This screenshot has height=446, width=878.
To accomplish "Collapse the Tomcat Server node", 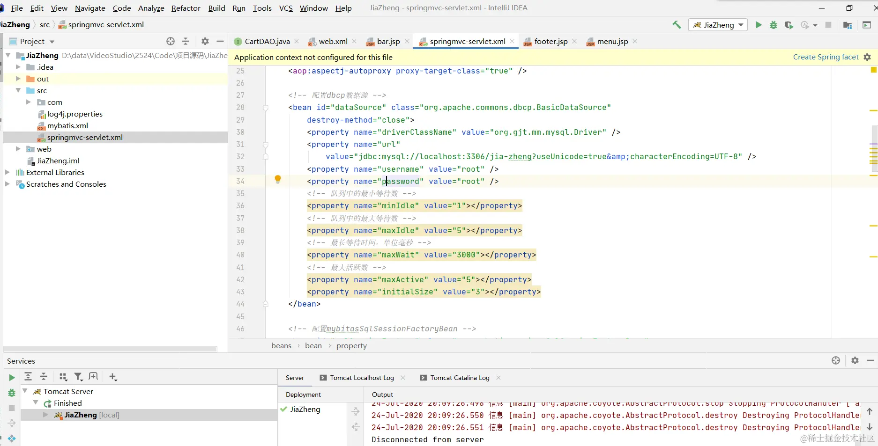I will tap(25, 391).
